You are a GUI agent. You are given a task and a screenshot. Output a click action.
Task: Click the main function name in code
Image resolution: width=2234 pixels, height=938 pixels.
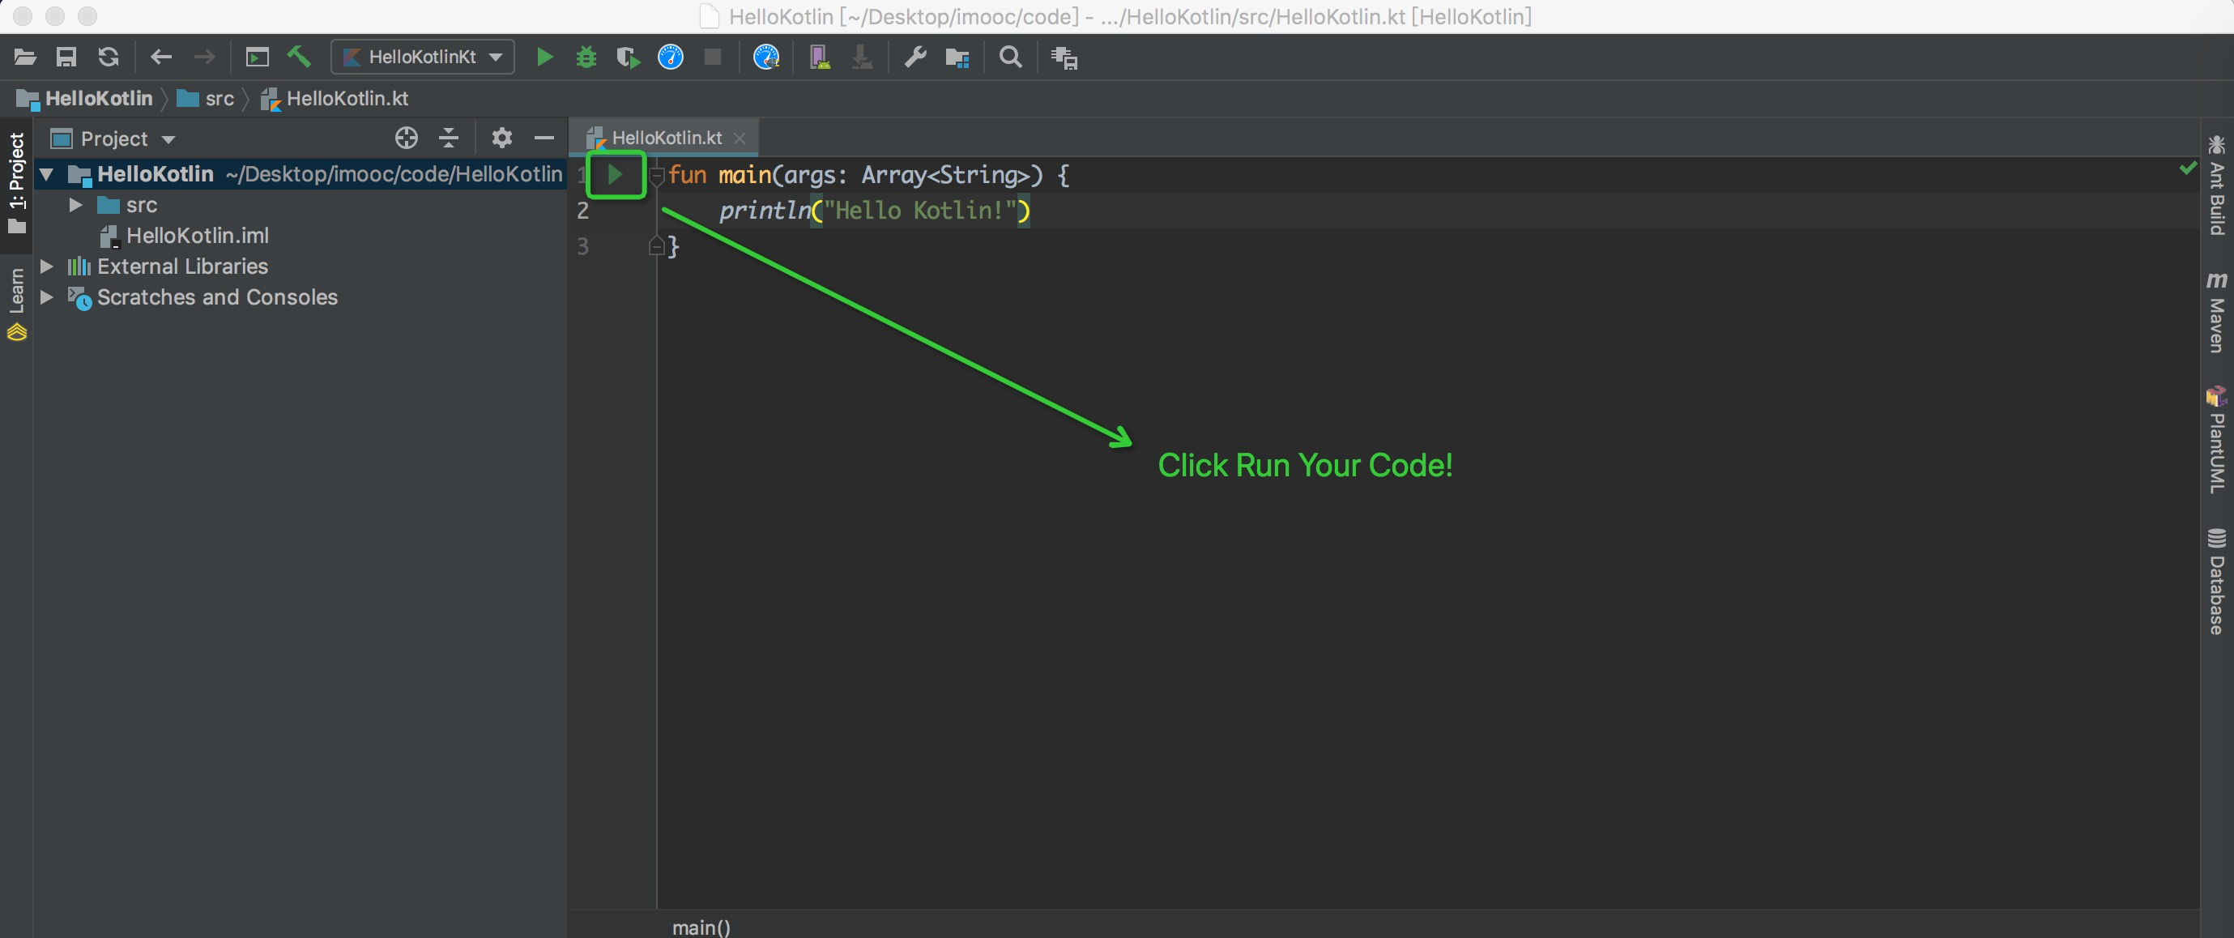click(744, 175)
